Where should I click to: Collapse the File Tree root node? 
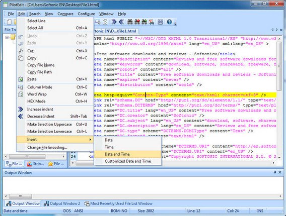click(7, 37)
